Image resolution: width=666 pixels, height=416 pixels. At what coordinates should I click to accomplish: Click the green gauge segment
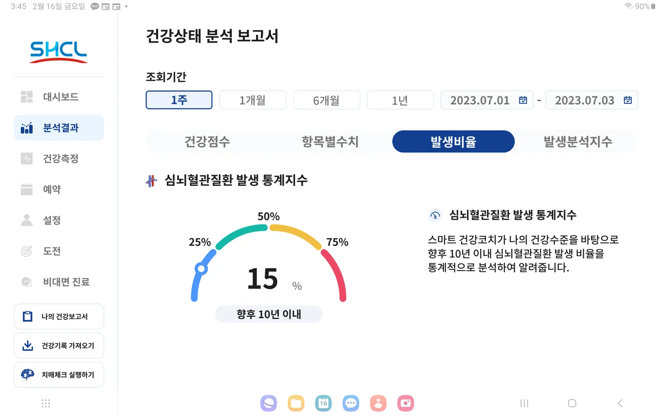point(241,234)
